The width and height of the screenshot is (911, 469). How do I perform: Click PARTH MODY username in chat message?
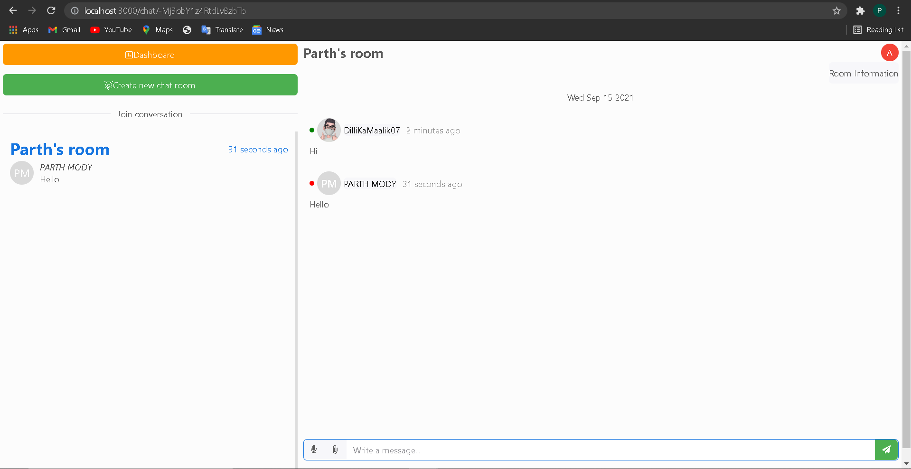coord(370,184)
